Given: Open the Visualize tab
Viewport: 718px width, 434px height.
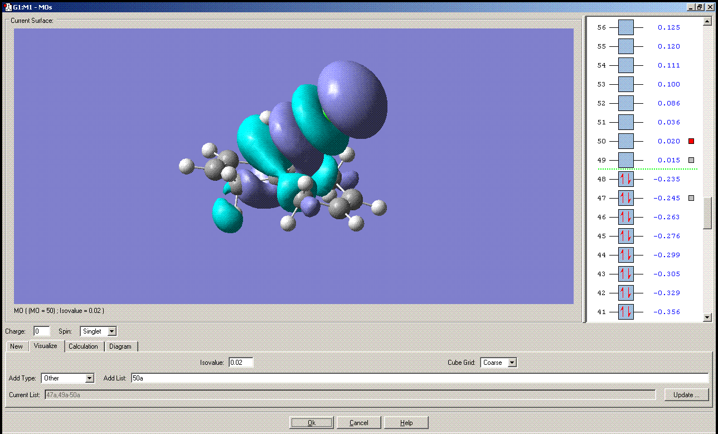Looking at the screenshot, I should click(x=46, y=346).
